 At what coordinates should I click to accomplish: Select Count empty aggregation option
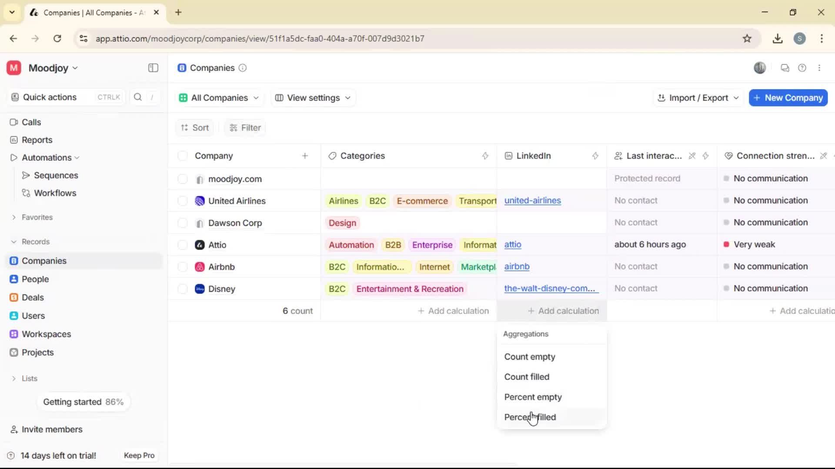click(x=530, y=357)
